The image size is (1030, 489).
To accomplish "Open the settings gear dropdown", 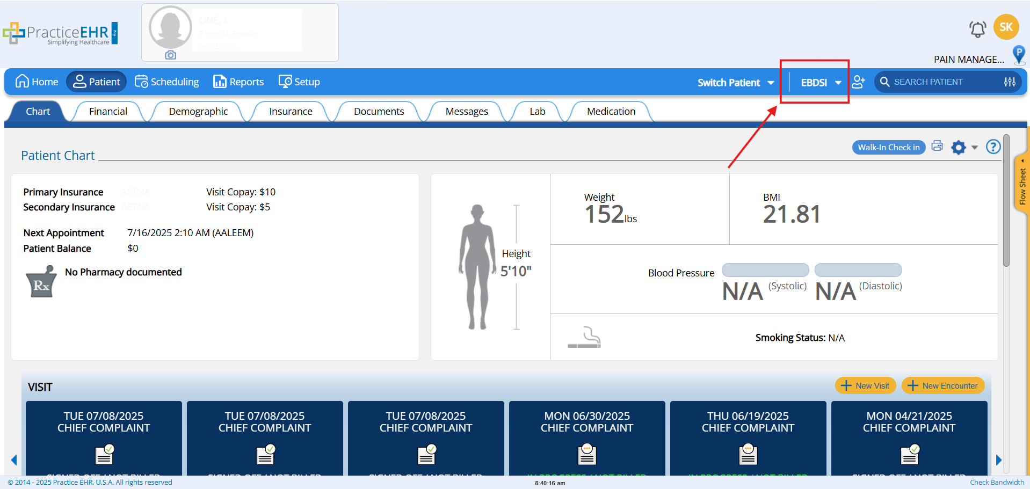I will 964,147.
